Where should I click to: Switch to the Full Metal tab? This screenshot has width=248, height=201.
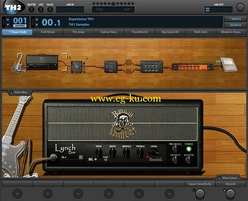coord(48,32)
